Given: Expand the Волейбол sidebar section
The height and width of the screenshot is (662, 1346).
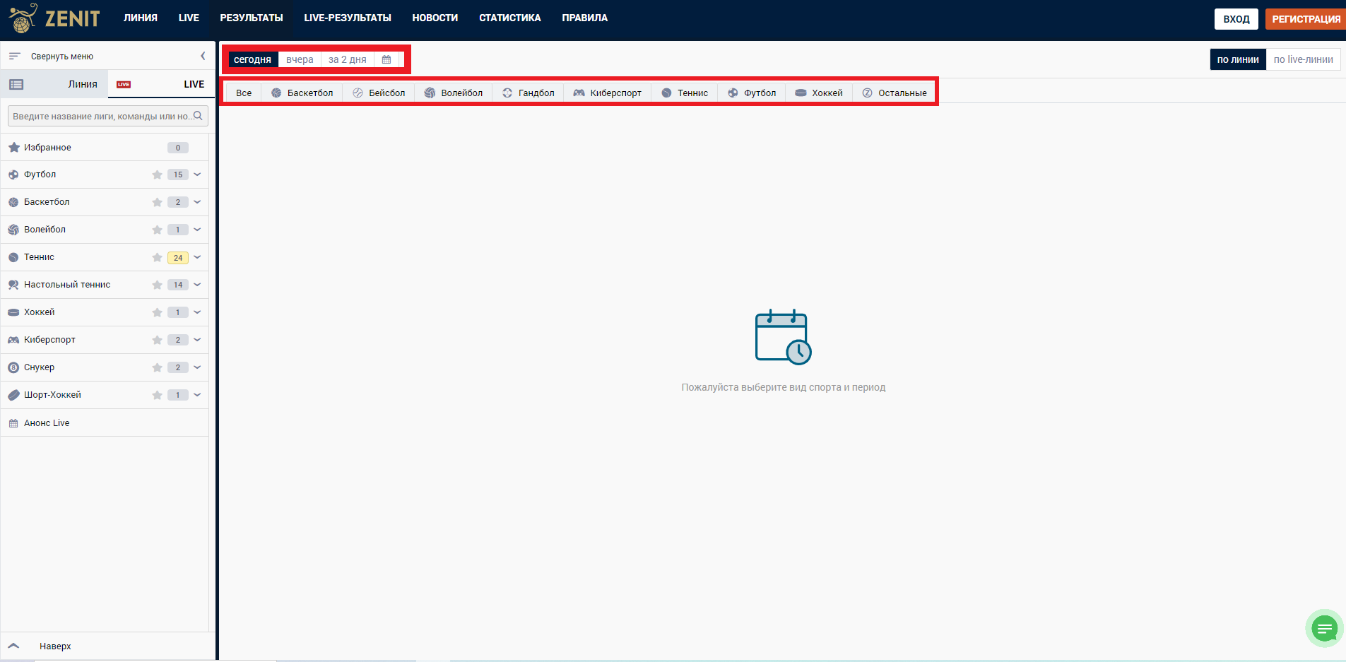Looking at the screenshot, I should 197,230.
